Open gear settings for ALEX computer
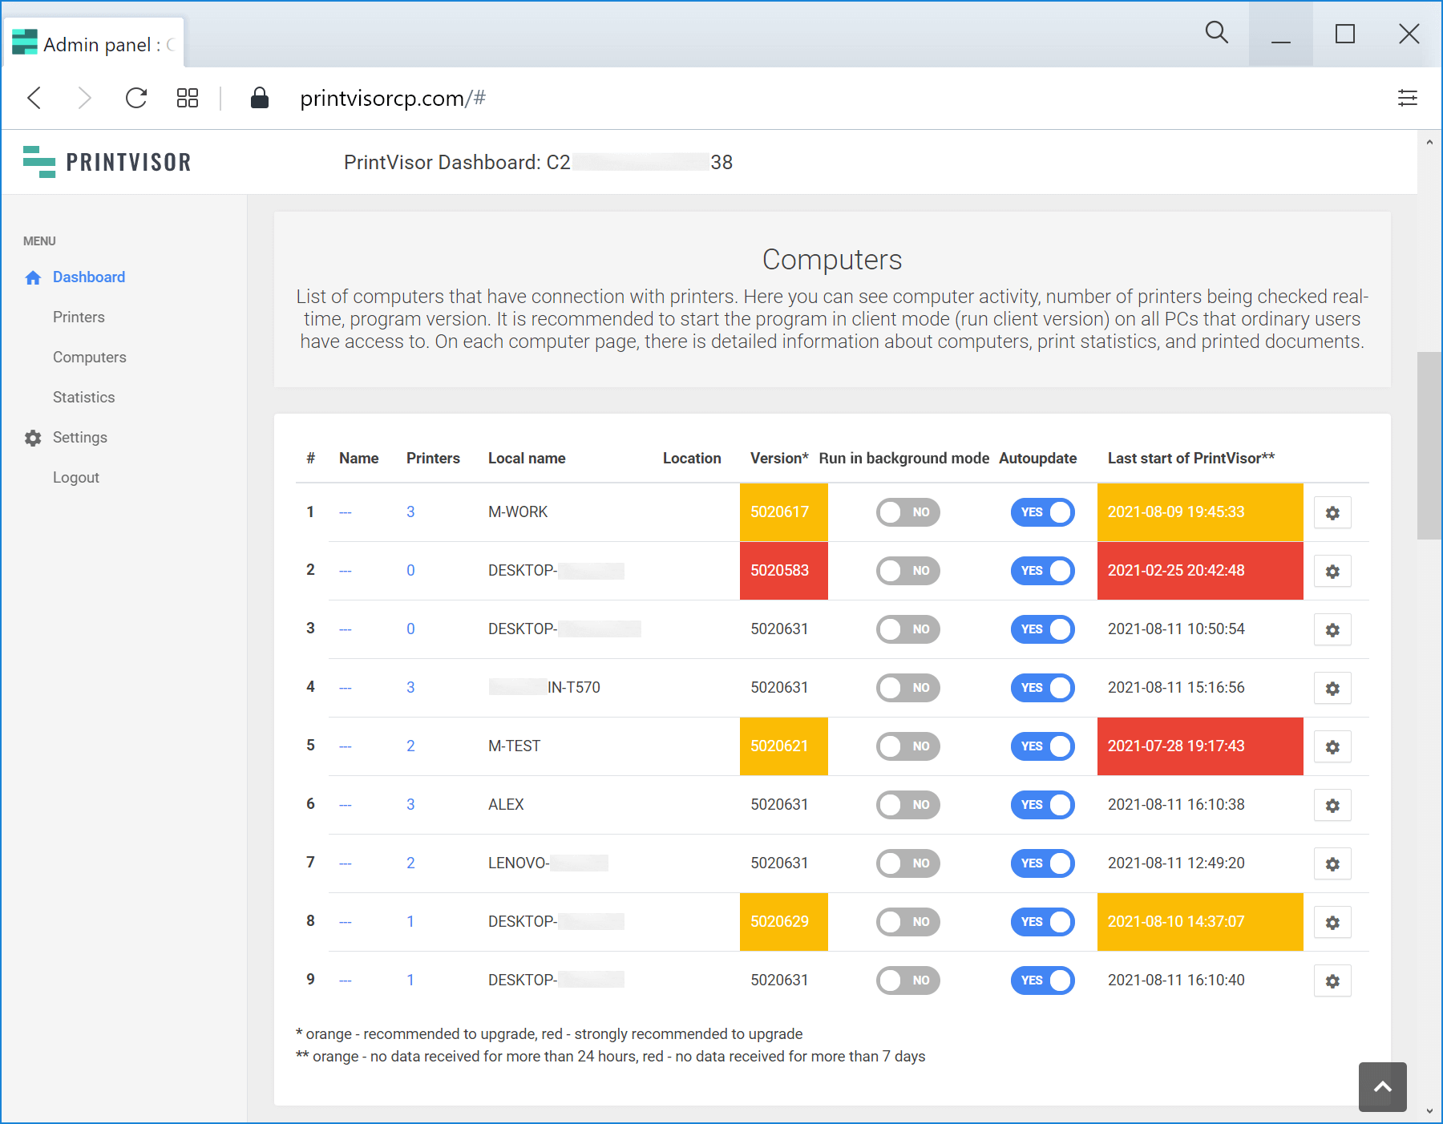The height and width of the screenshot is (1124, 1443). click(x=1332, y=806)
